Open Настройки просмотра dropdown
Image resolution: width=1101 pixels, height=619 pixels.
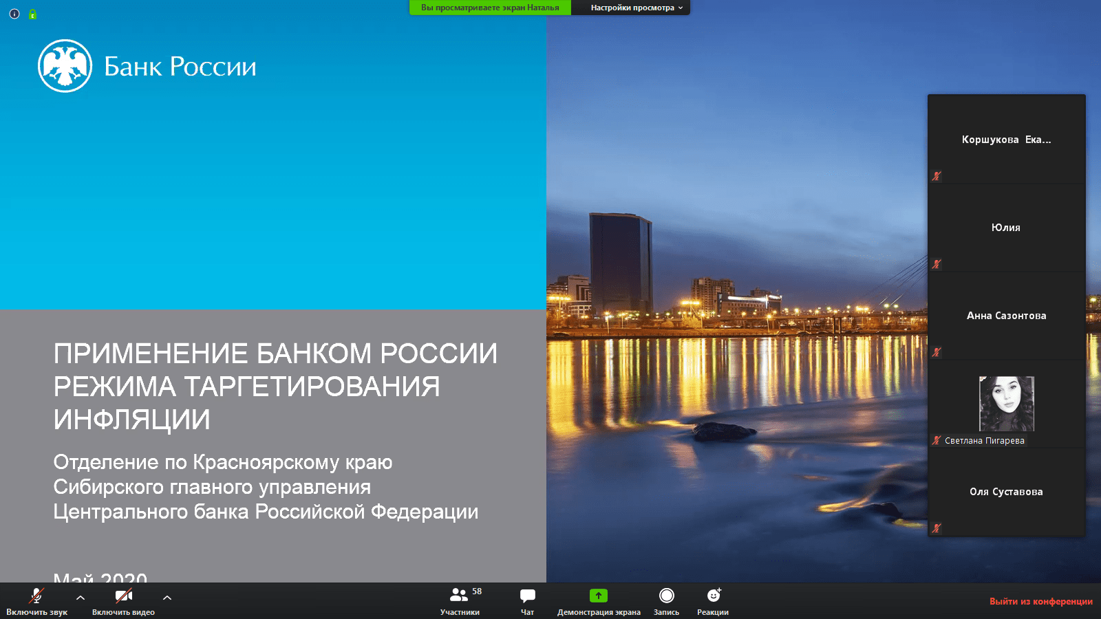(x=637, y=8)
